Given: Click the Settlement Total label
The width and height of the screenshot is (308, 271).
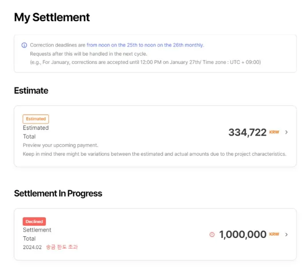Looking at the screenshot, I should pos(37,234).
